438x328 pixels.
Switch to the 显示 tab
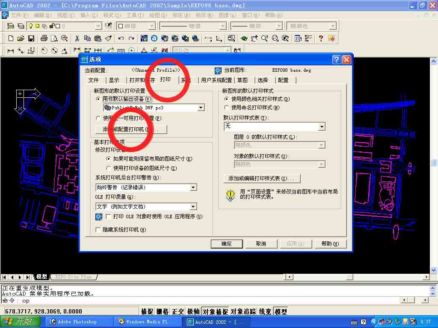click(114, 80)
